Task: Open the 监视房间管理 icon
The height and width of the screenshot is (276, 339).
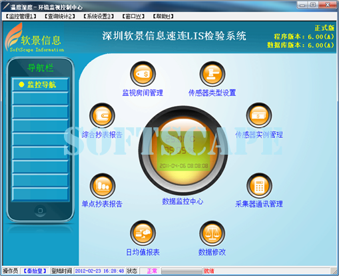Action: click(x=143, y=74)
